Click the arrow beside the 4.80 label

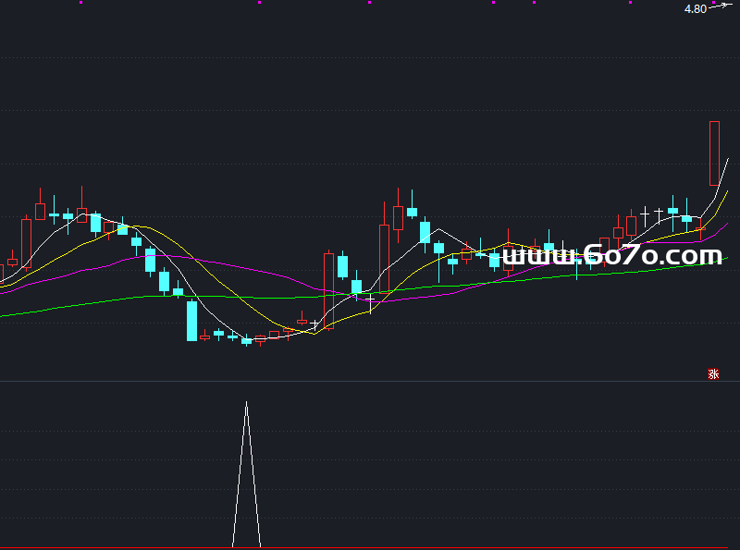[720, 6]
